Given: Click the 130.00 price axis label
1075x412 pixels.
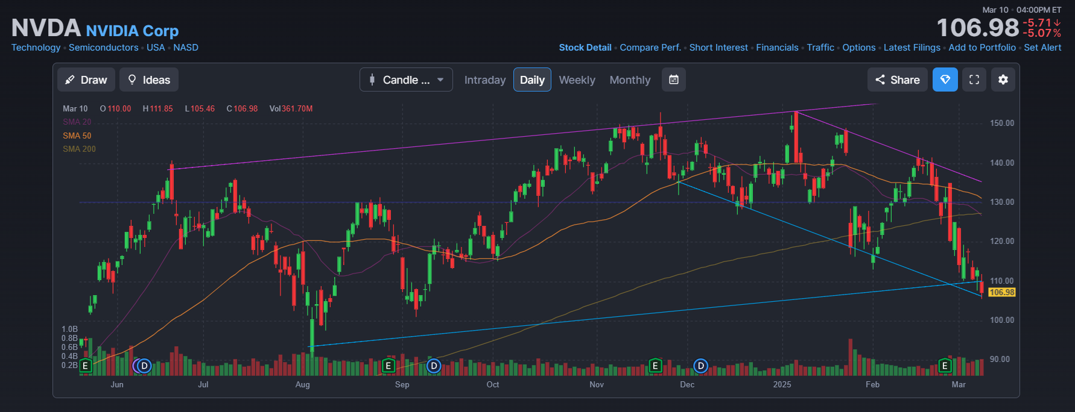Looking at the screenshot, I should tap(1002, 202).
